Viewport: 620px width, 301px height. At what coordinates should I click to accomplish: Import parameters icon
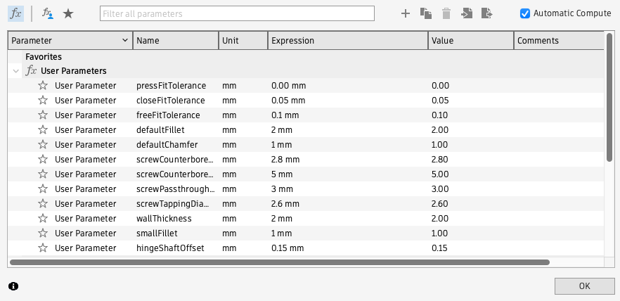click(467, 13)
